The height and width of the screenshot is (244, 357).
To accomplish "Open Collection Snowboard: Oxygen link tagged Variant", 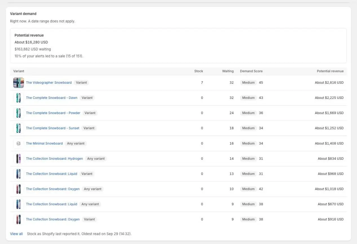I will pos(53,219).
